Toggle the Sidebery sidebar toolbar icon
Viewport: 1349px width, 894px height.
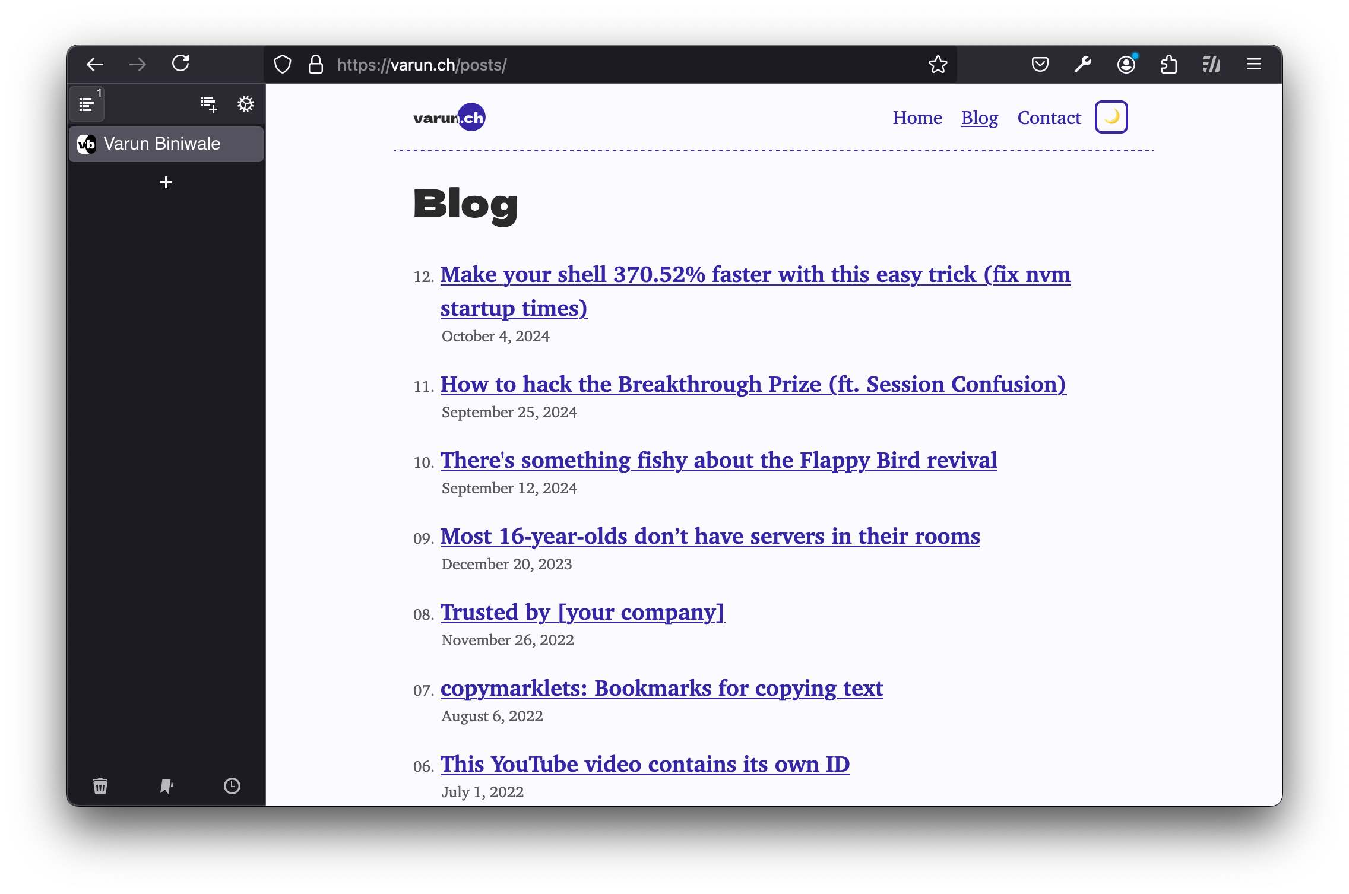click(1211, 64)
